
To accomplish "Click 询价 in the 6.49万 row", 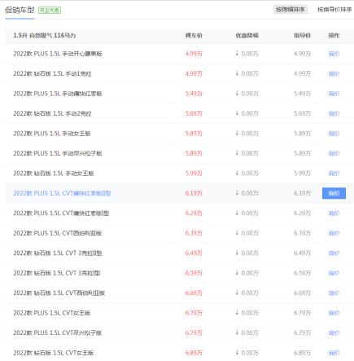I will (x=334, y=253).
